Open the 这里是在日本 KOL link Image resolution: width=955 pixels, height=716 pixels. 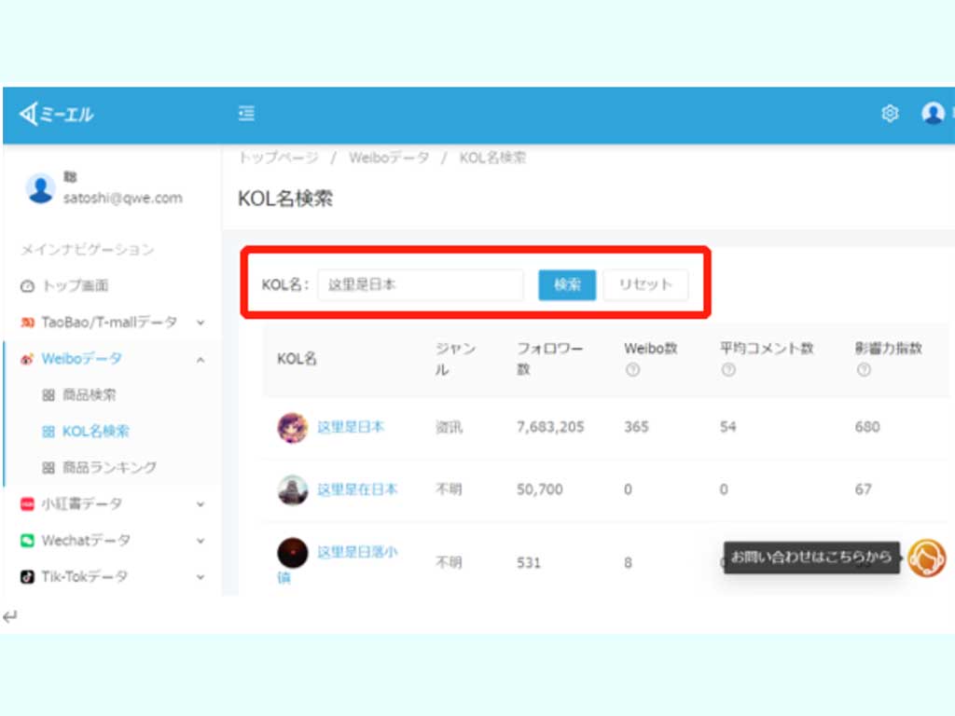pos(357,489)
